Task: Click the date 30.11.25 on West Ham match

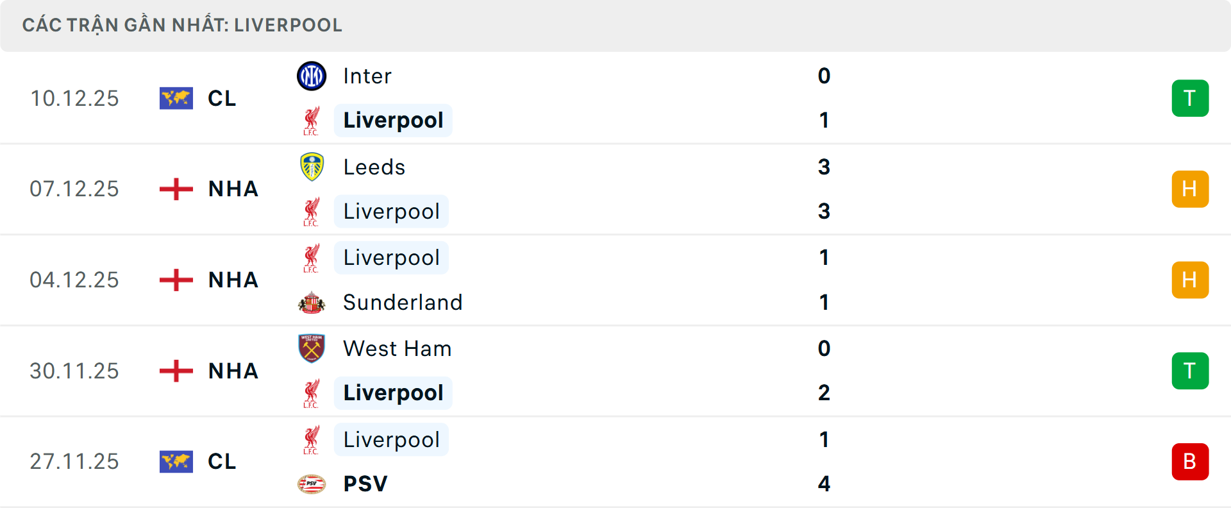Action: point(74,371)
